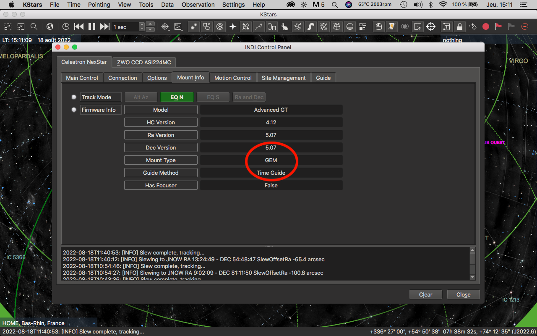
Task: Pause the simulation clock
Action: [x=92, y=26]
